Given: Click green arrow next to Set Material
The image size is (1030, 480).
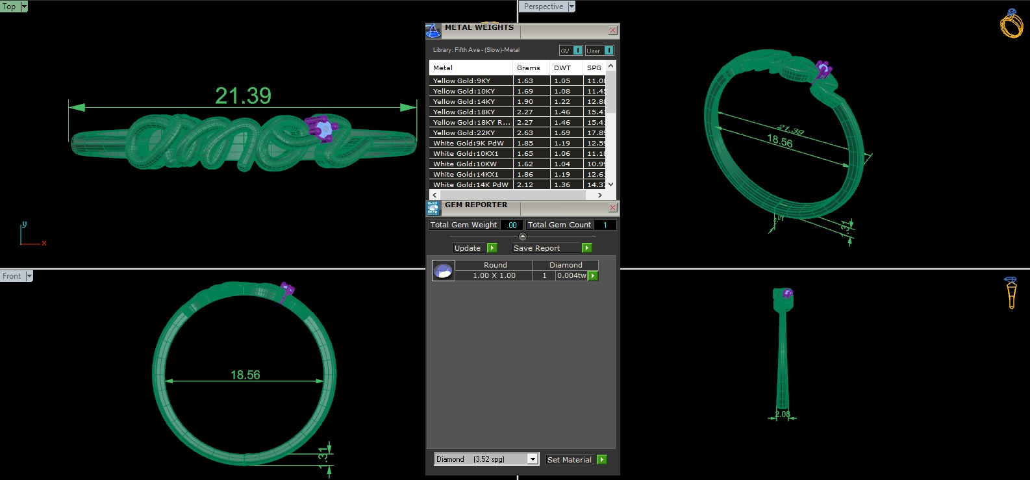Looking at the screenshot, I should [602, 459].
